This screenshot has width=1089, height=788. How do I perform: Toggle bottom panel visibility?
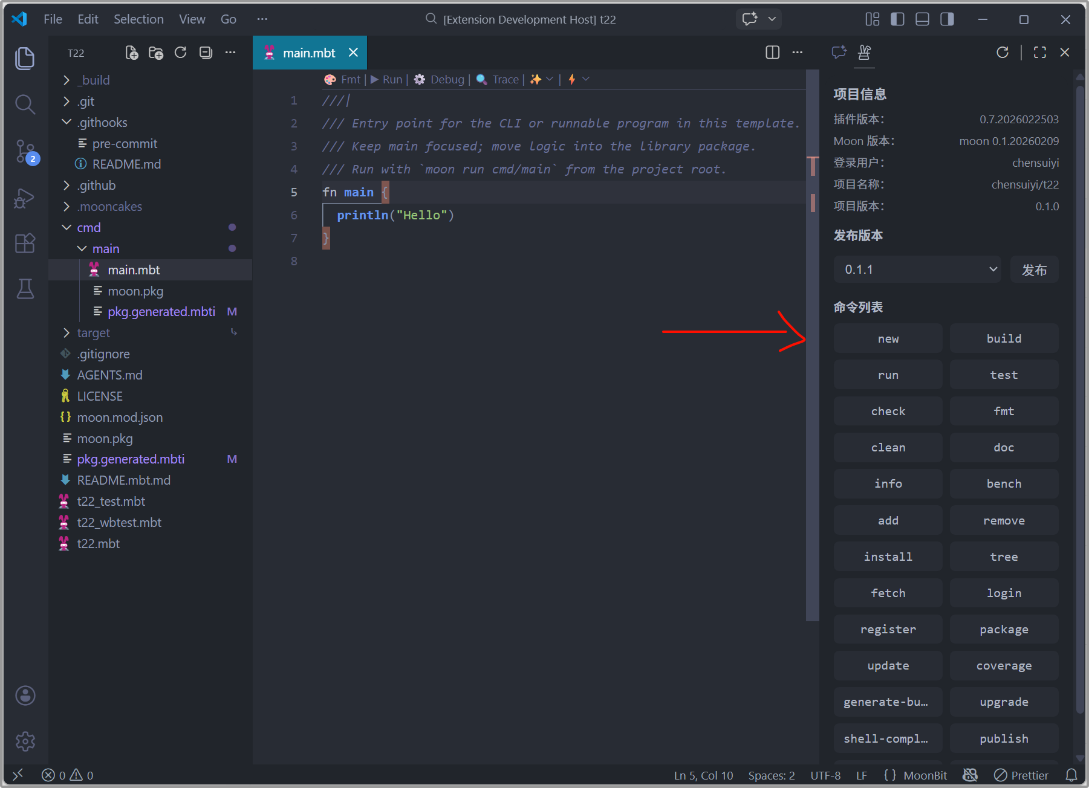coord(922,19)
